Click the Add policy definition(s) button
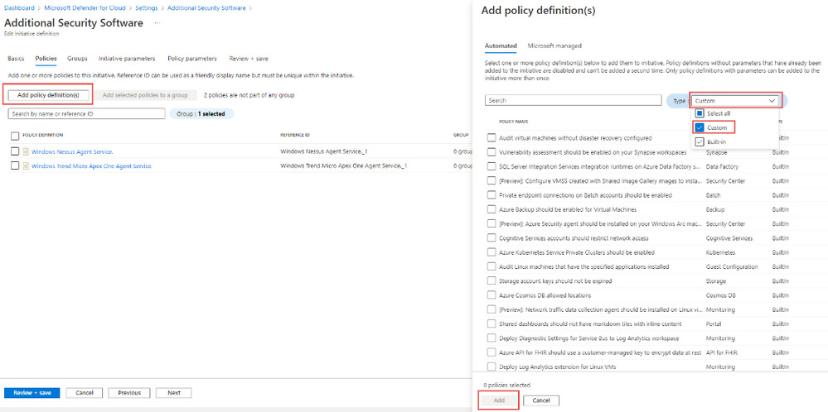Image resolution: width=828 pixels, height=412 pixels. point(48,95)
